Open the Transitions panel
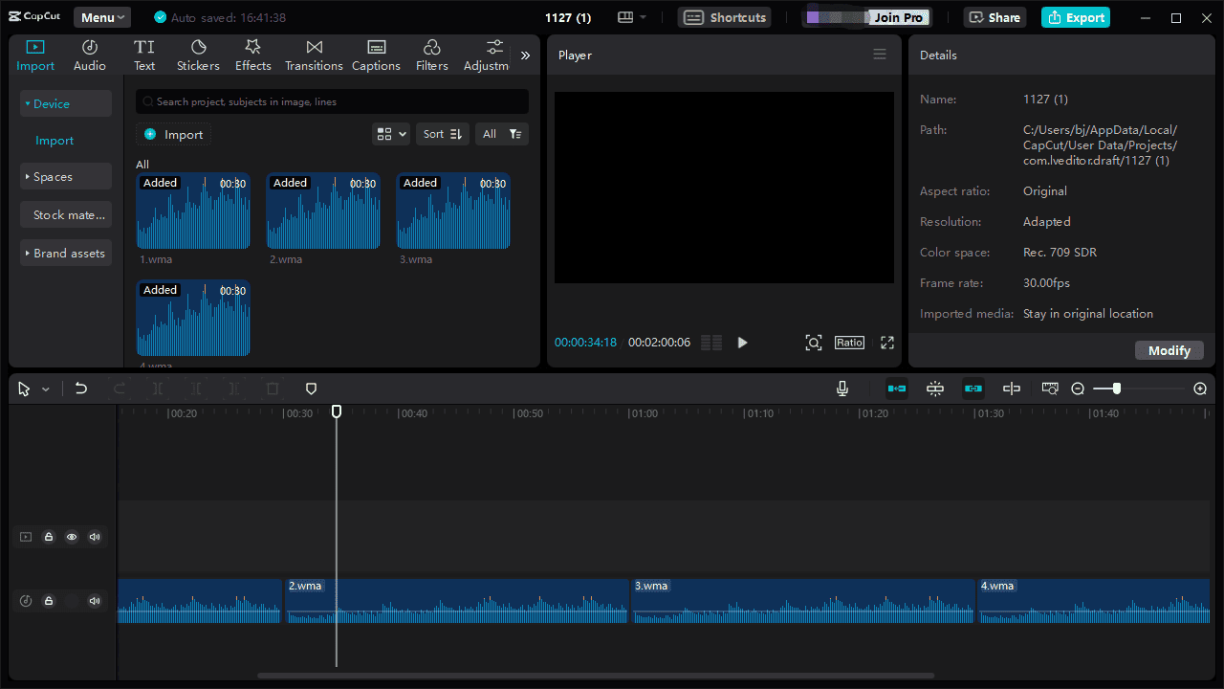1224x689 pixels. pyautogui.click(x=314, y=55)
